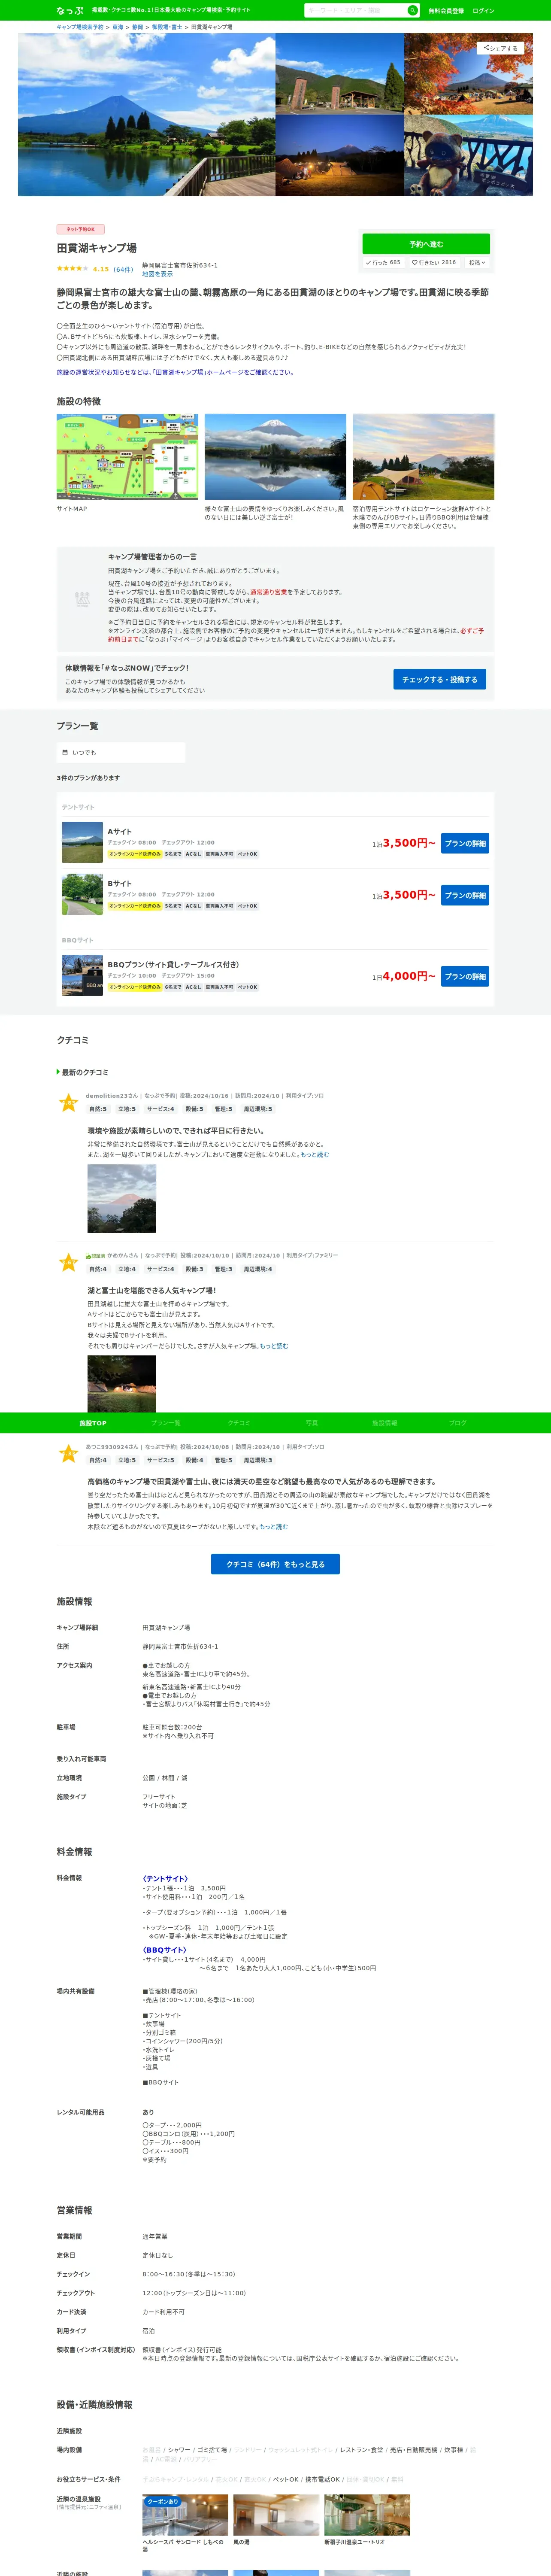Click the 最新のクチコミ heading arrow

coord(58,1072)
